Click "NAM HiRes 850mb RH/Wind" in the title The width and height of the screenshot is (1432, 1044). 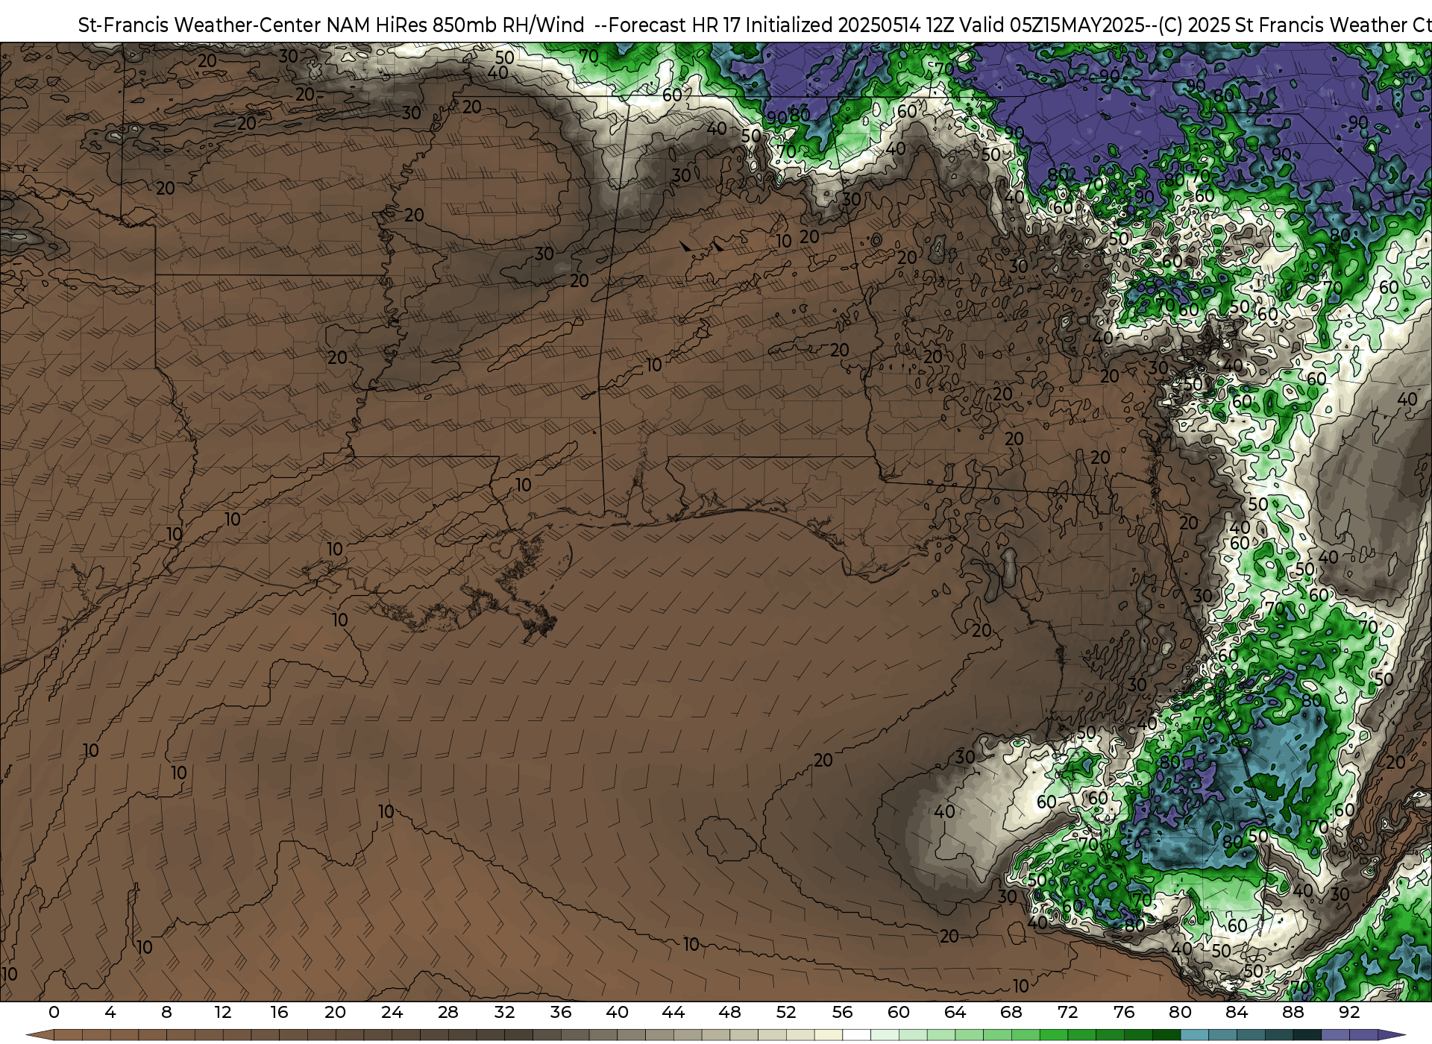455,25
